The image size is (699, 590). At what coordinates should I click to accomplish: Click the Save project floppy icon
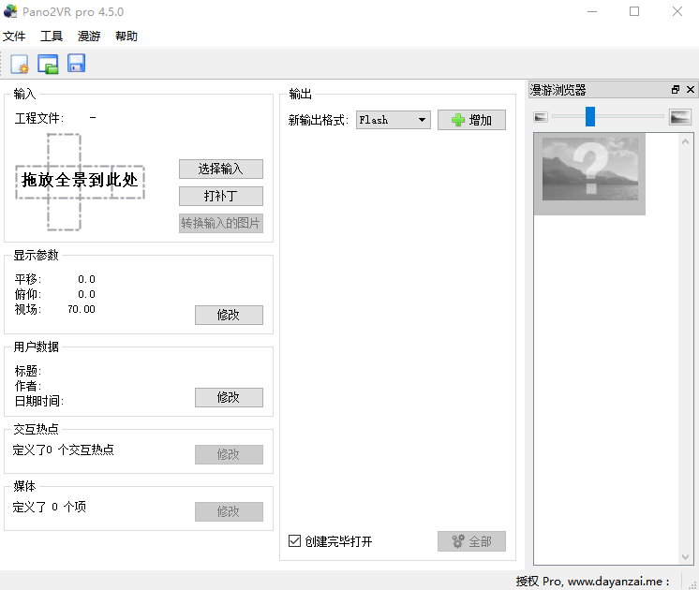(76, 64)
